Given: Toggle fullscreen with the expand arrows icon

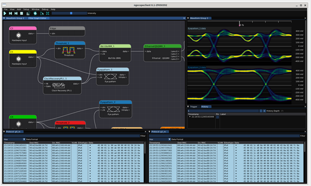Looking at the screenshot, I should 48,13.
